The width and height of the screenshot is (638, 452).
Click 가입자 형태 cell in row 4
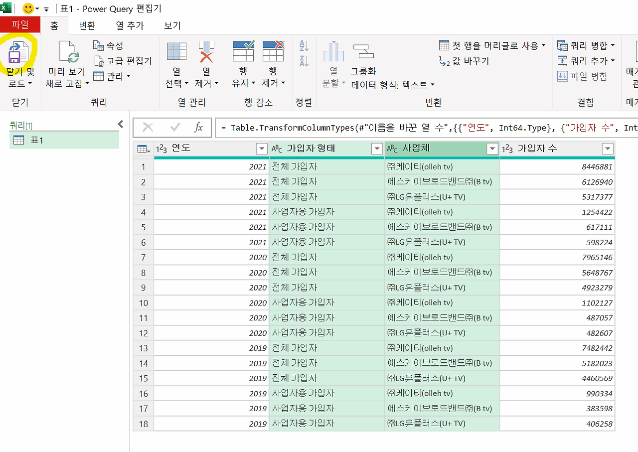tap(327, 212)
